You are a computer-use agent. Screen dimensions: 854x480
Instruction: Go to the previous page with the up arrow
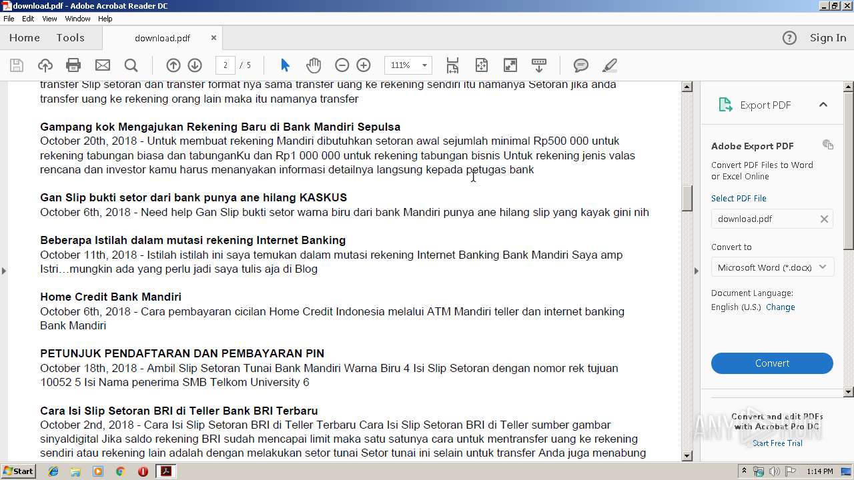173,65
